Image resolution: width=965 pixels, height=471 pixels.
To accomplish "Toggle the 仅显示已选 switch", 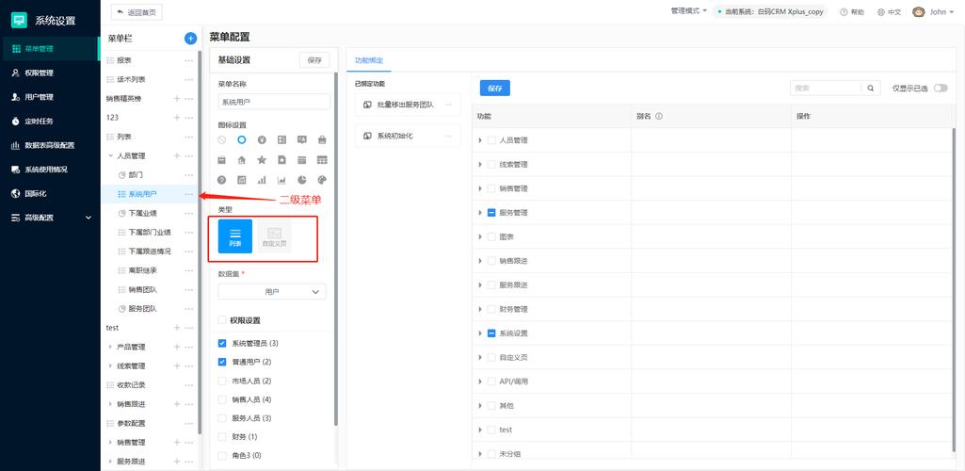I will (x=940, y=88).
